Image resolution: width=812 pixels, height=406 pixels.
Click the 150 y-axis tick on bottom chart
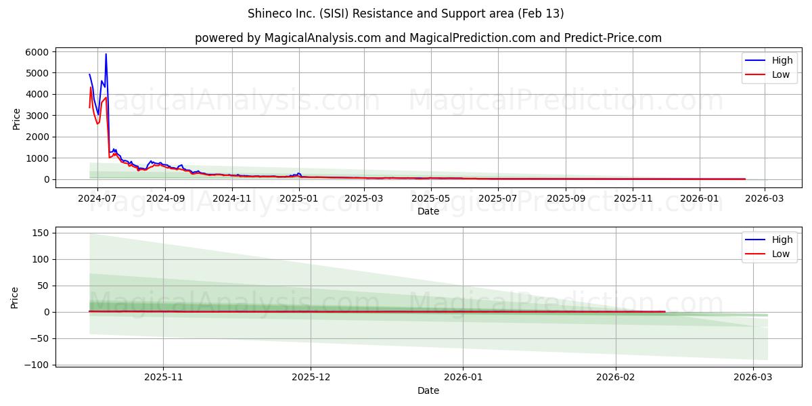41,233
